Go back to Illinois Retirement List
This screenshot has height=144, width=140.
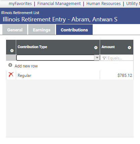[20, 13]
